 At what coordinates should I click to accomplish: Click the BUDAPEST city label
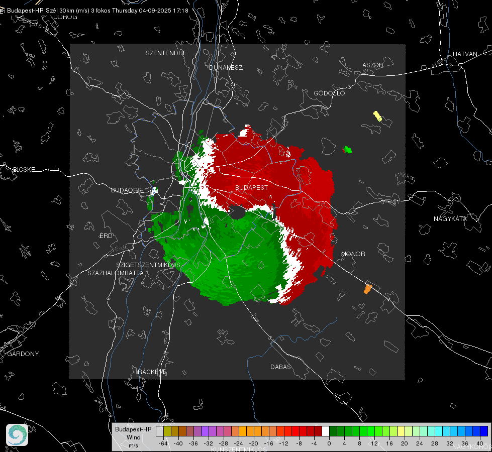coord(252,187)
